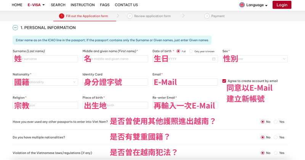The width and height of the screenshot is (305, 160).
Task: Click the UK flag language icon
Action: (242, 5)
